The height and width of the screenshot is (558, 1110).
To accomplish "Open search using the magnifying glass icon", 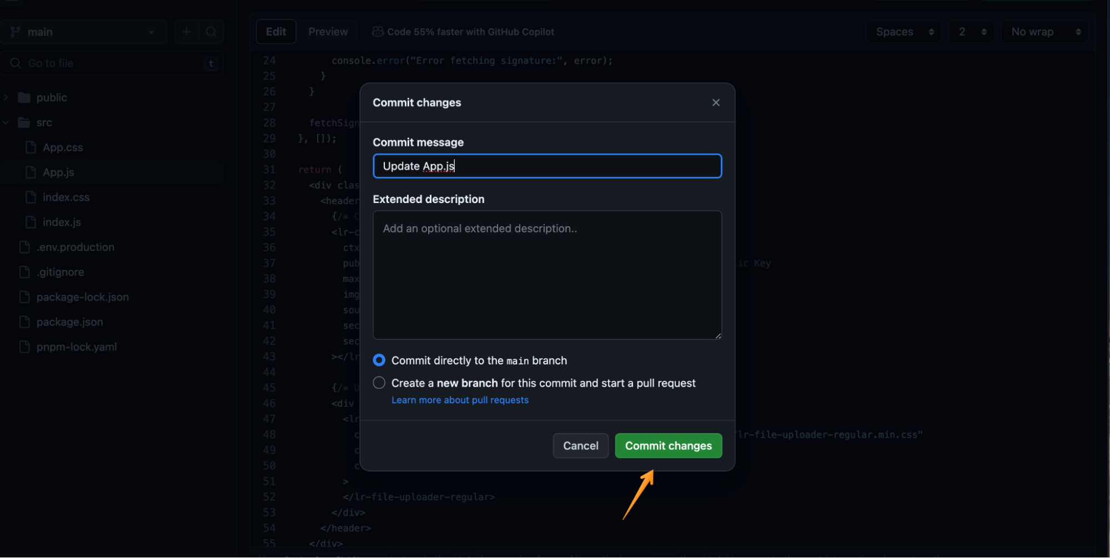I will pos(211,32).
